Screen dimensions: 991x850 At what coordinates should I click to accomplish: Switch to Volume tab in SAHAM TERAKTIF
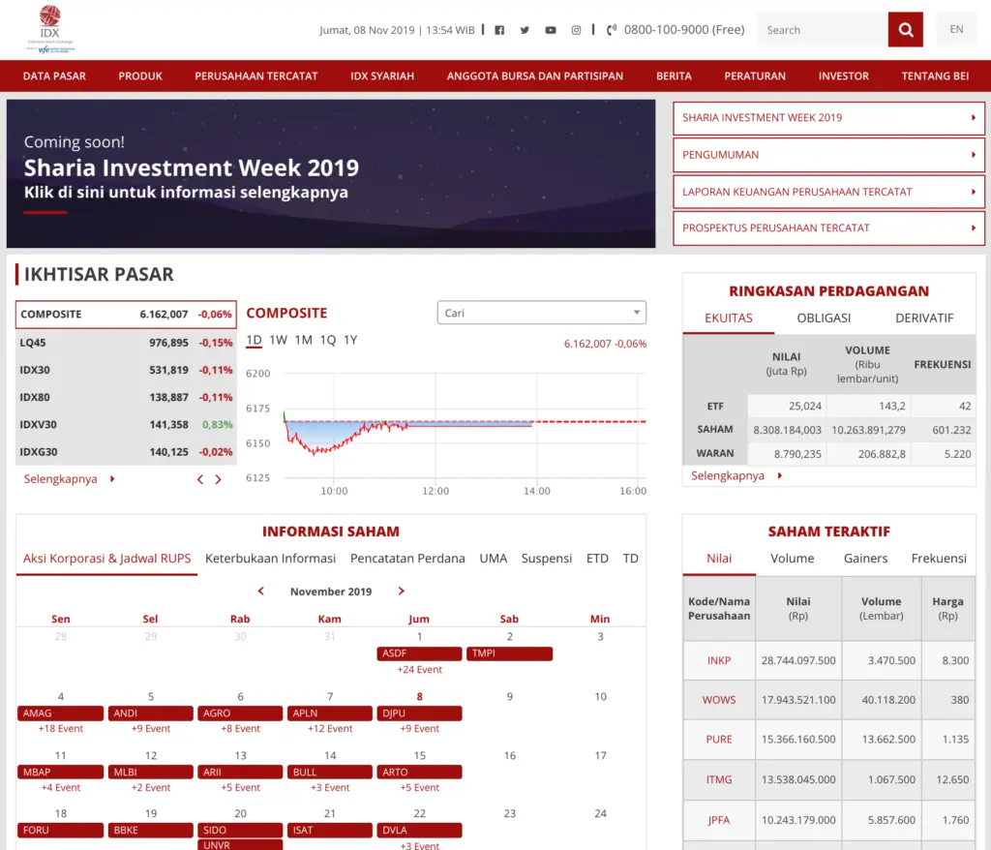(x=793, y=558)
